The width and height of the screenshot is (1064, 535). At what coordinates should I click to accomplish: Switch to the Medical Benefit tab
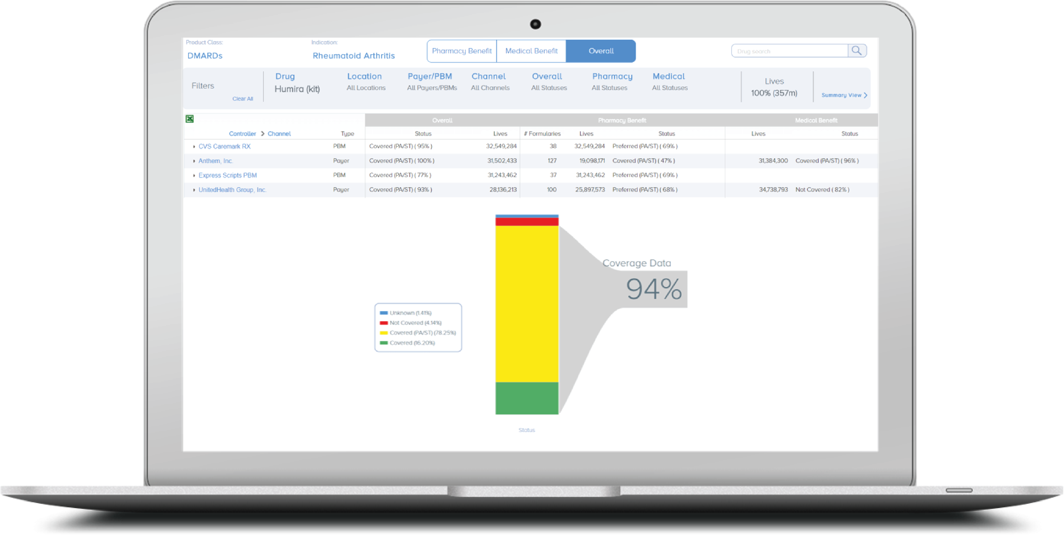[x=531, y=51]
